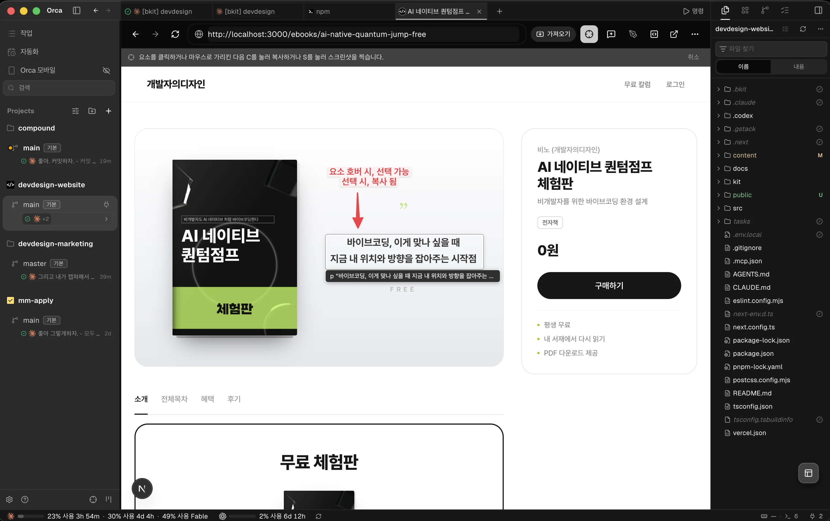Image resolution: width=830 pixels, height=521 pixels.
Task: Reload the localhost page
Action: (175, 34)
